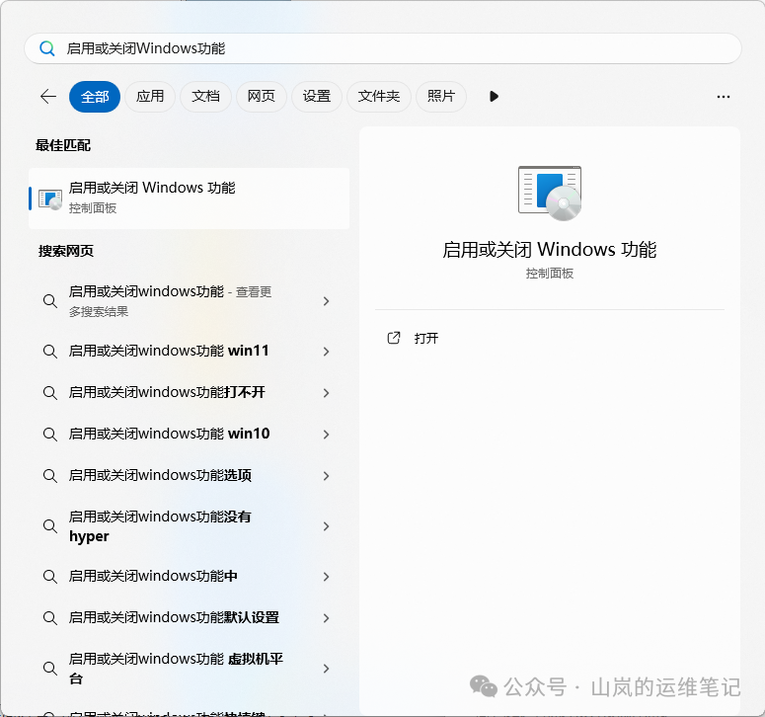Click search icon beside 打不开 suggestion
Viewport: 765px width, 717px height.
point(49,393)
